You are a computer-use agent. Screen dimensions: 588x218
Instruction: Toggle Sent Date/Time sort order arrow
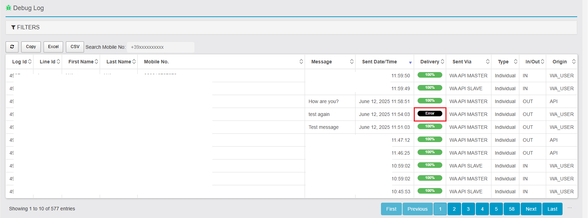pos(410,62)
